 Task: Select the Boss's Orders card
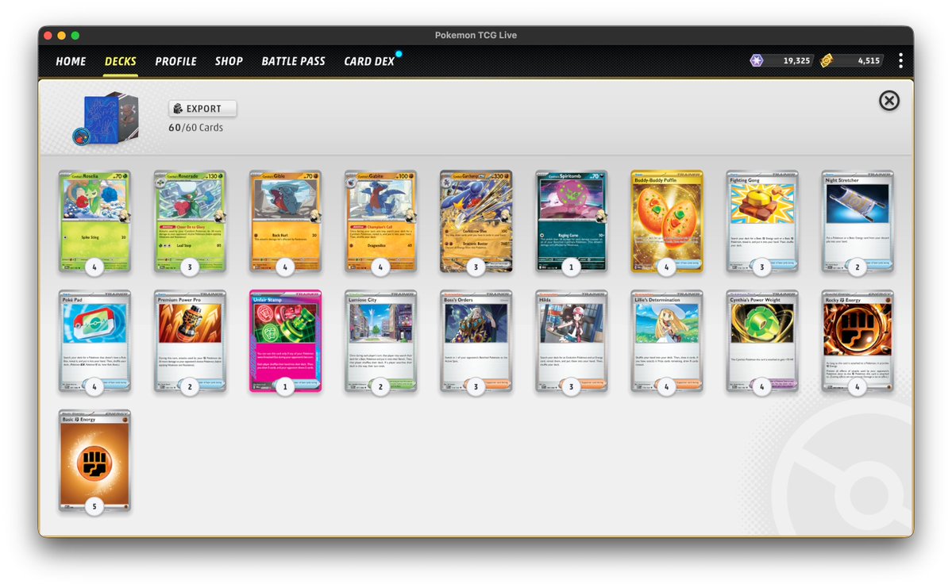coord(476,341)
